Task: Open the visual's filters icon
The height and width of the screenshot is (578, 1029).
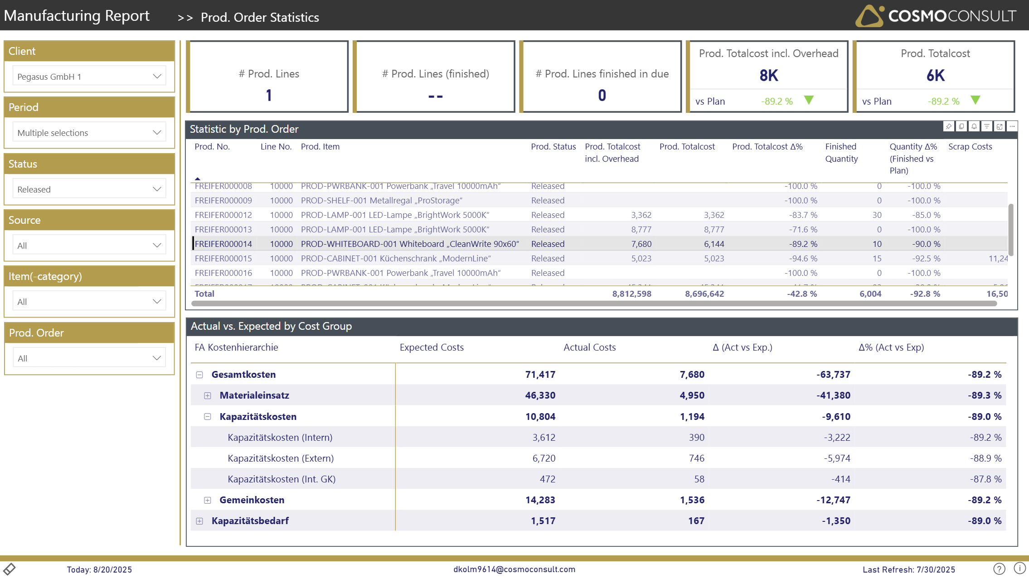Action: [x=986, y=126]
